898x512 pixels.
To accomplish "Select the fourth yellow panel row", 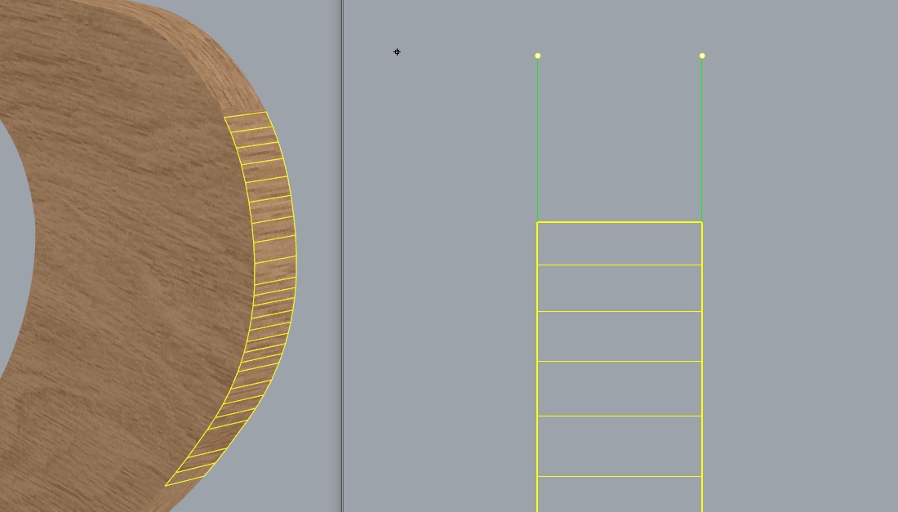I will coord(619,387).
